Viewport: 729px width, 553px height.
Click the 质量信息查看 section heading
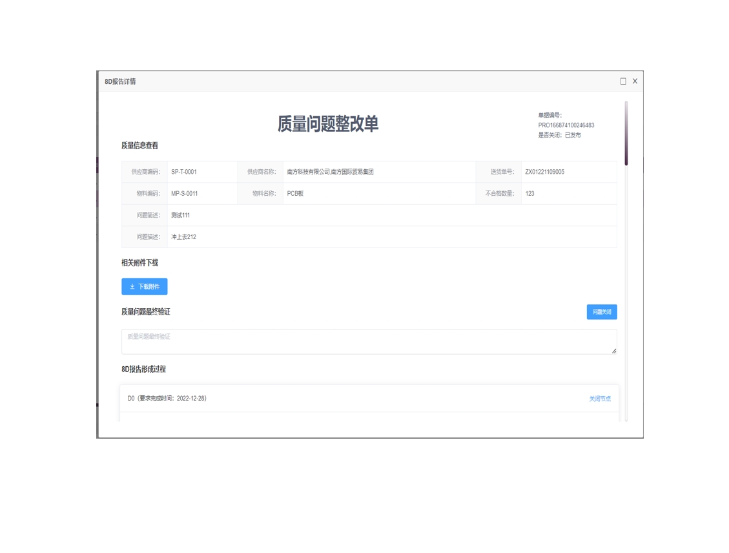tap(140, 145)
